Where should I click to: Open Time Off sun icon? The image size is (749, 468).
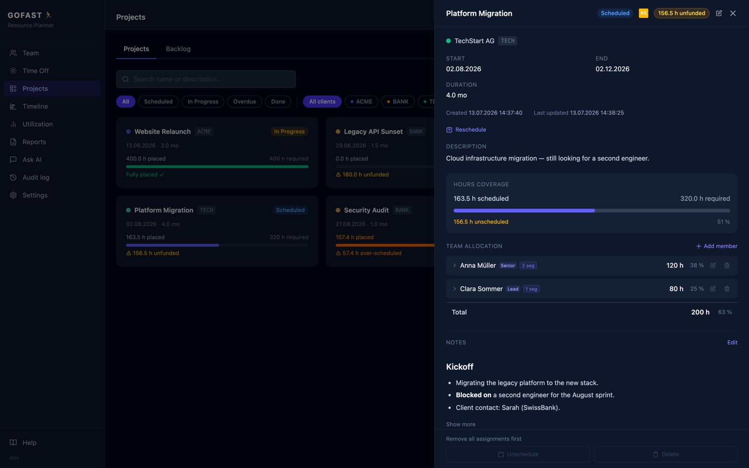13,71
